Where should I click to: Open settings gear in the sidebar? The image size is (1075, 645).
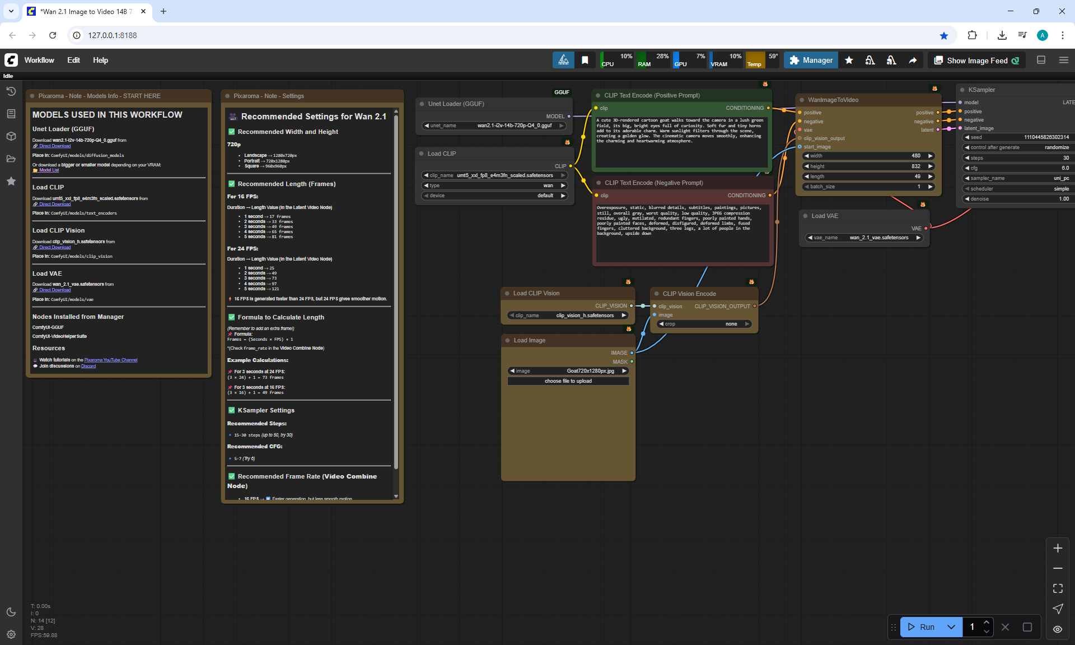point(11,634)
